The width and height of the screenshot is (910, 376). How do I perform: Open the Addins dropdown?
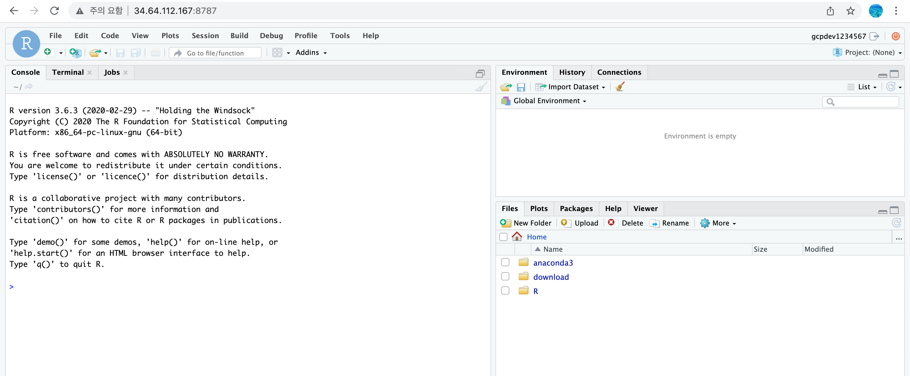coord(311,53)
